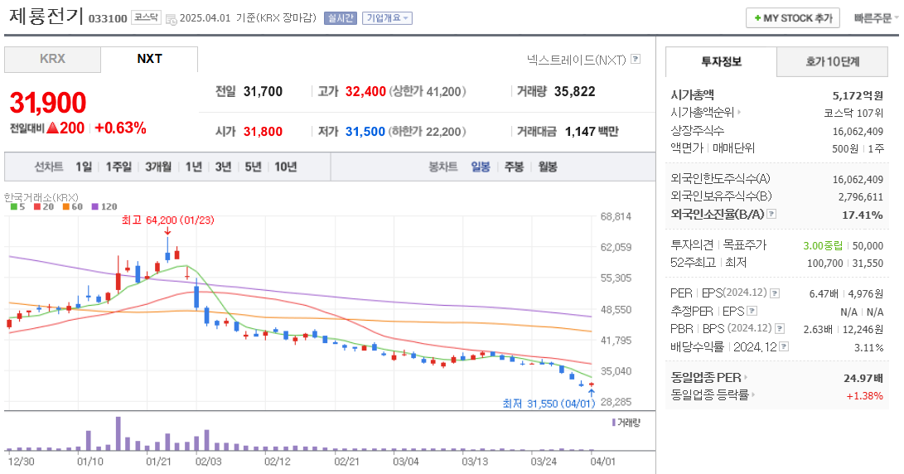Click the current price 31,900
This screenshot has width=904, height=474.
[x=48, y=104]
